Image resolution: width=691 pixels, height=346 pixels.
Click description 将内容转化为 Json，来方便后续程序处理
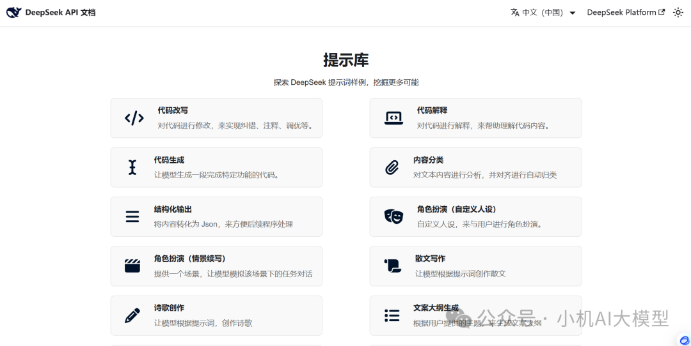[x=223, y=224]
